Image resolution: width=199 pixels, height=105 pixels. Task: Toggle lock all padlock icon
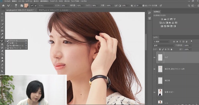click(171, 49)
